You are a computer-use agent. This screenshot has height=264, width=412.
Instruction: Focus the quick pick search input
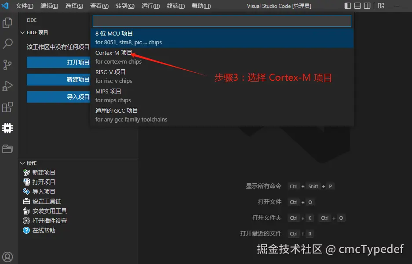coord(222,21)
